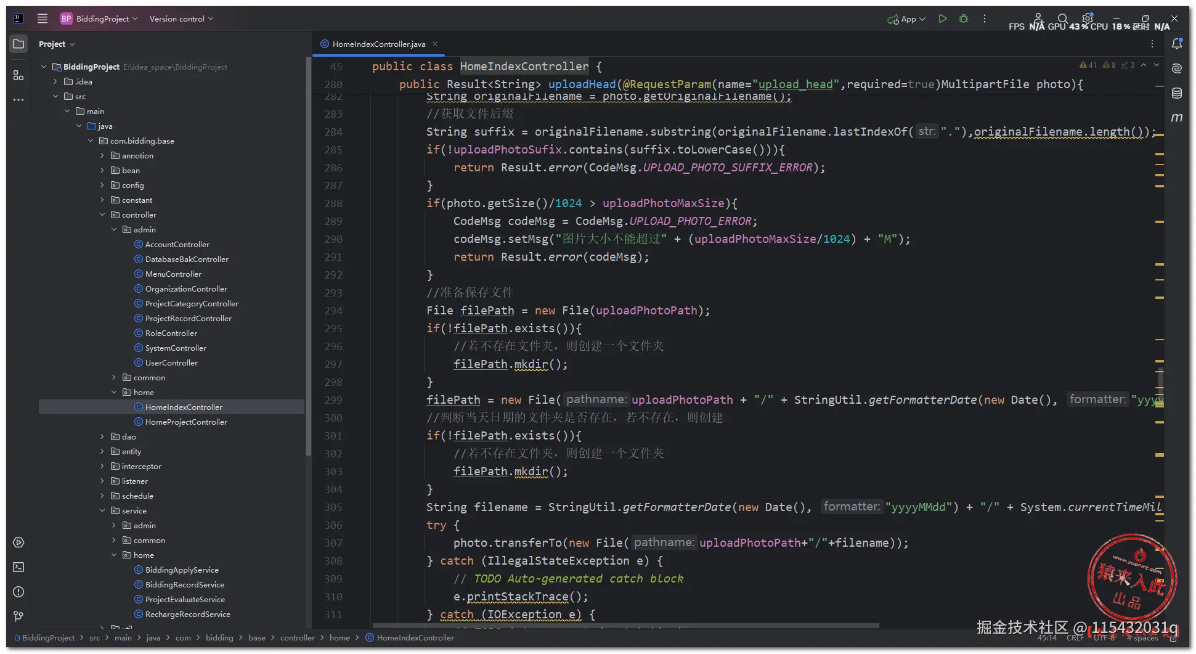Screen dimensions: 1196x654
Task: Select MenuController in the project tree
Action: tap(173, 274)
